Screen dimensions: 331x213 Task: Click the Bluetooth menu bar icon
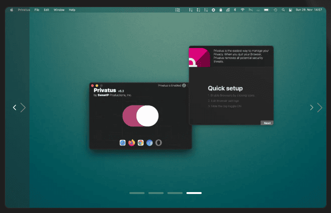(x=235, y=10)
